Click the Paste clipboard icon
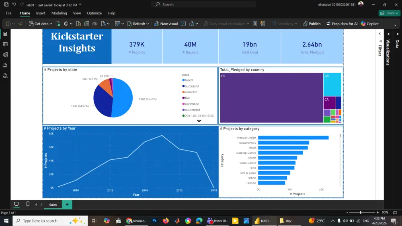Viewport: 402px width, 226px height. [x=8, y=24]
